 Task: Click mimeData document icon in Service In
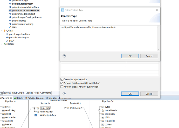[38, 108]
